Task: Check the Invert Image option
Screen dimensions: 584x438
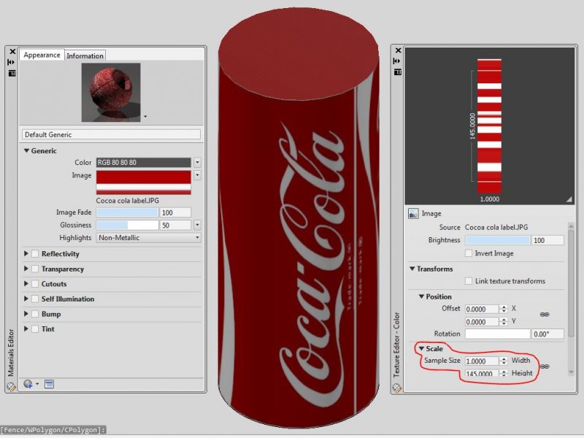Action: pos(469,253)
